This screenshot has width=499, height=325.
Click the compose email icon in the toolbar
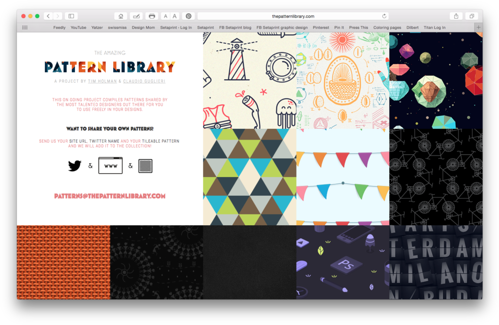pos(136,15)
